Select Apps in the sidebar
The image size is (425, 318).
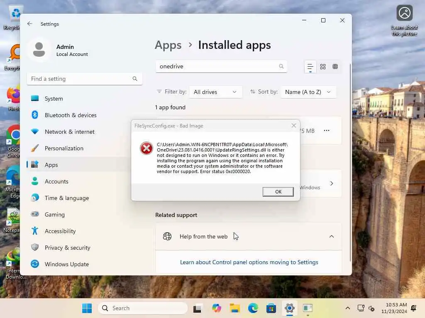78,165
